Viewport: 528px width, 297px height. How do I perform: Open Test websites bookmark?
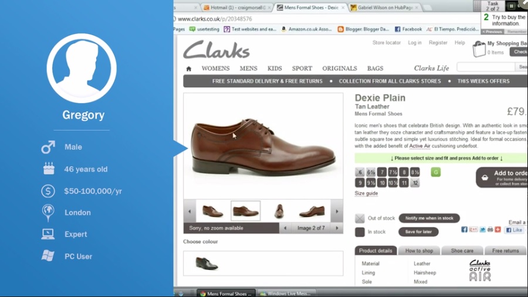pos(250,29)
